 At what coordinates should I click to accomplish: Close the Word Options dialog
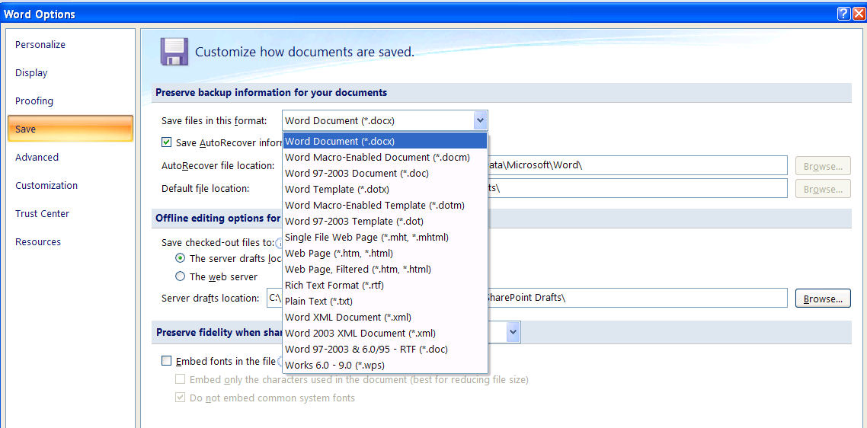pos(858,14)
